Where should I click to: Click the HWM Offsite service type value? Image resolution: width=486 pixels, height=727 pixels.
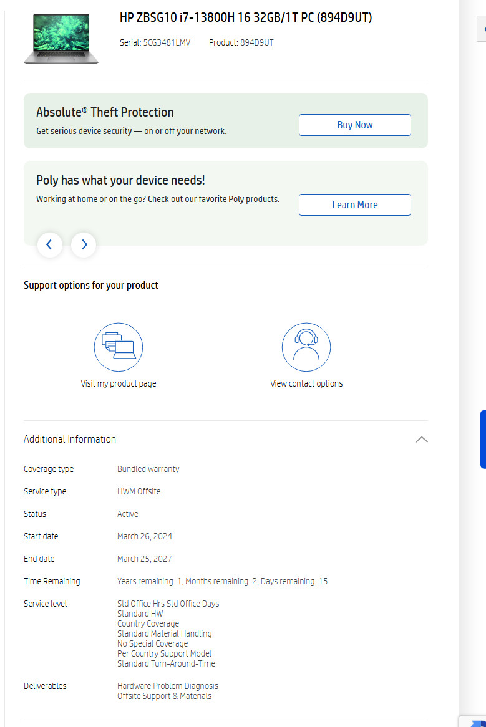point(139,491)
